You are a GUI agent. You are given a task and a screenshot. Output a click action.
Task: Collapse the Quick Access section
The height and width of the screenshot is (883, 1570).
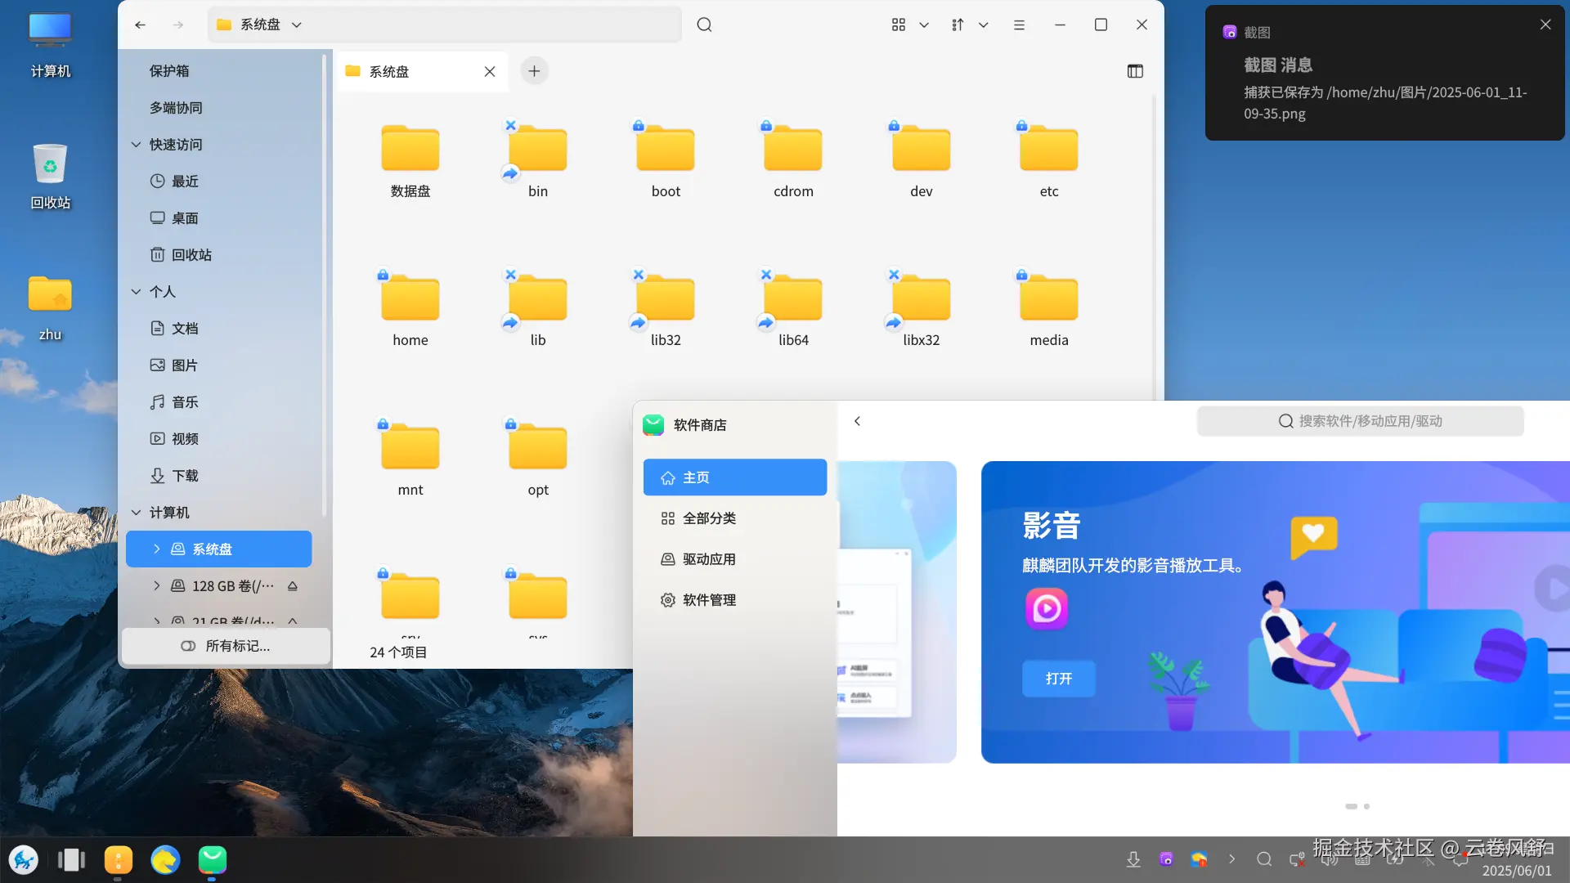coord(137,145)
